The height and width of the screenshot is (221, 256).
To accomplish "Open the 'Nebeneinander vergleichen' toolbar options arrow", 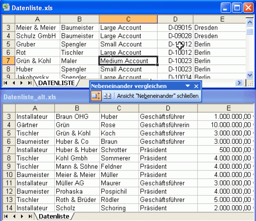I will (188, 86).
